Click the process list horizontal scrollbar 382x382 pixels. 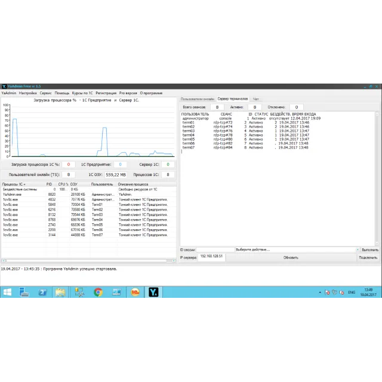[x=89, y=261]
